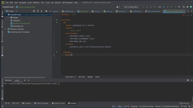Collapse the FastAPI-Auth root folder

[x=5, y=15]
